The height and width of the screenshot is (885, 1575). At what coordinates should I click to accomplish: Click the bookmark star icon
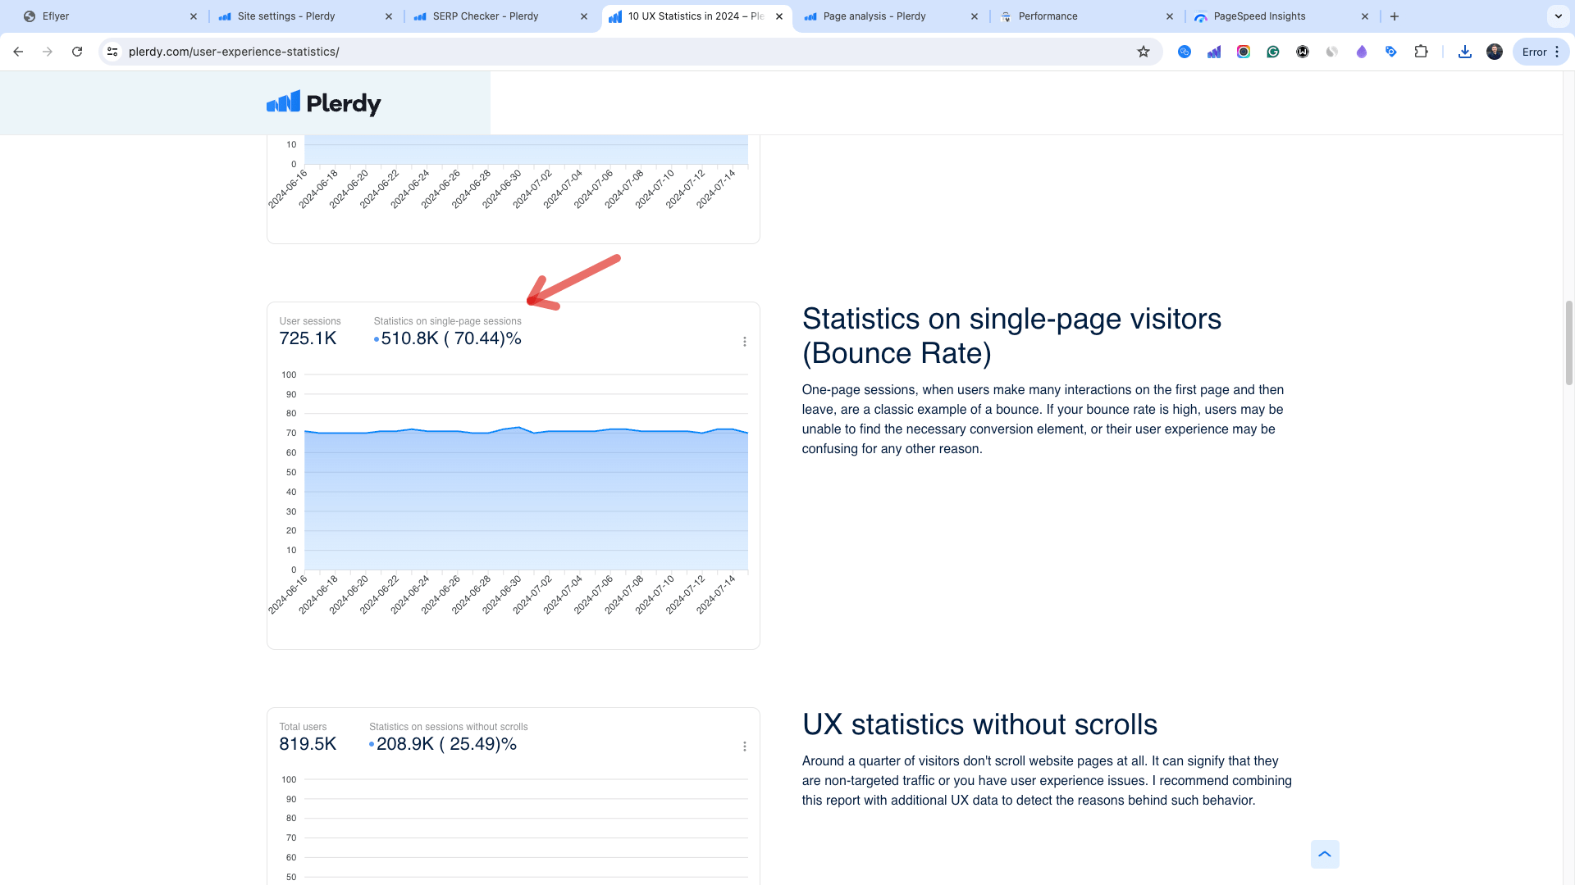pyautogui.click(x=1143, y=51)
